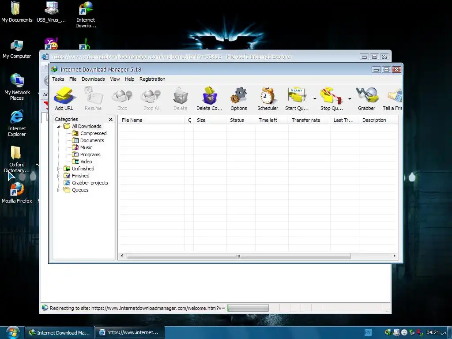This screenshot has height=339, width=452.
Task: Open My Documents desktop icon
Action: [x=17, y=12]
